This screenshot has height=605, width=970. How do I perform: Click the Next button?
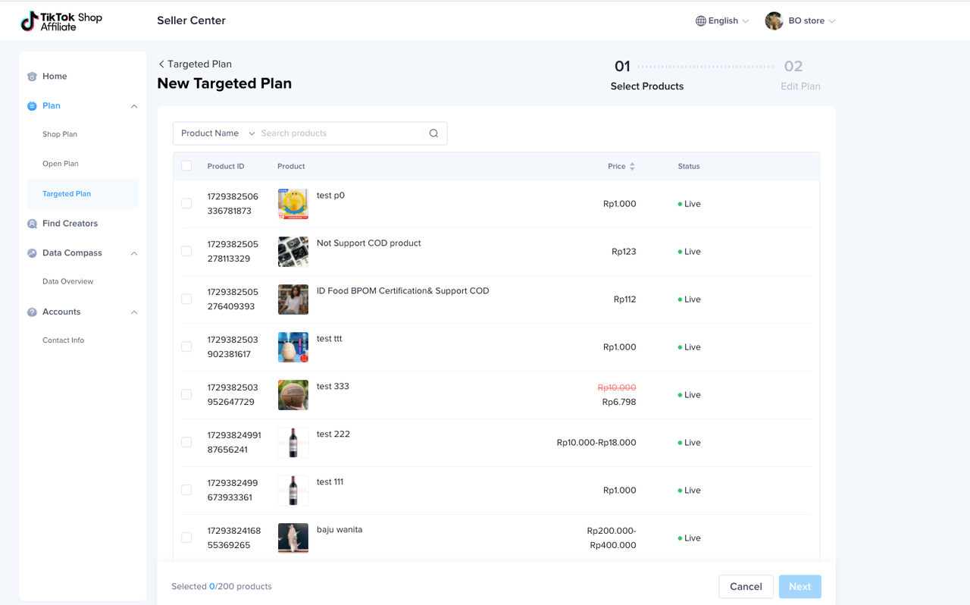[x=799, y=586]
